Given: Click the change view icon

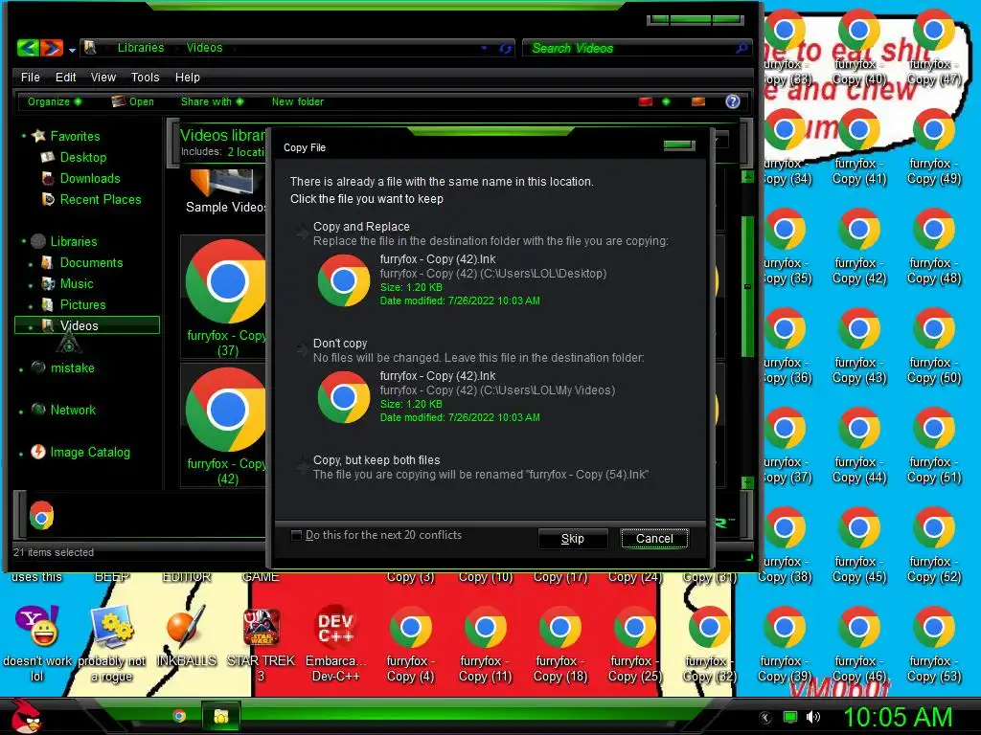Looking at the screenshot, I should tap(646, 101).
